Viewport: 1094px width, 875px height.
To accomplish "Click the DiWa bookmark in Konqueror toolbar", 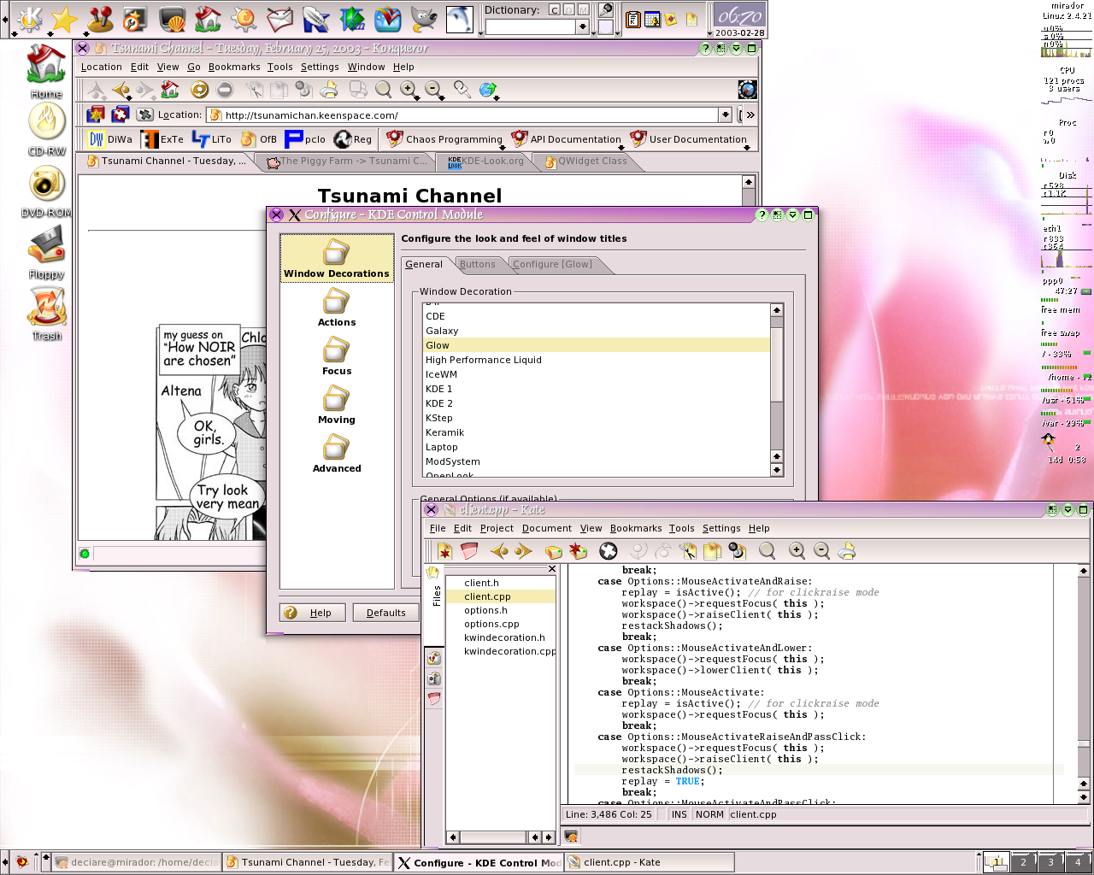I will [110, 139].
